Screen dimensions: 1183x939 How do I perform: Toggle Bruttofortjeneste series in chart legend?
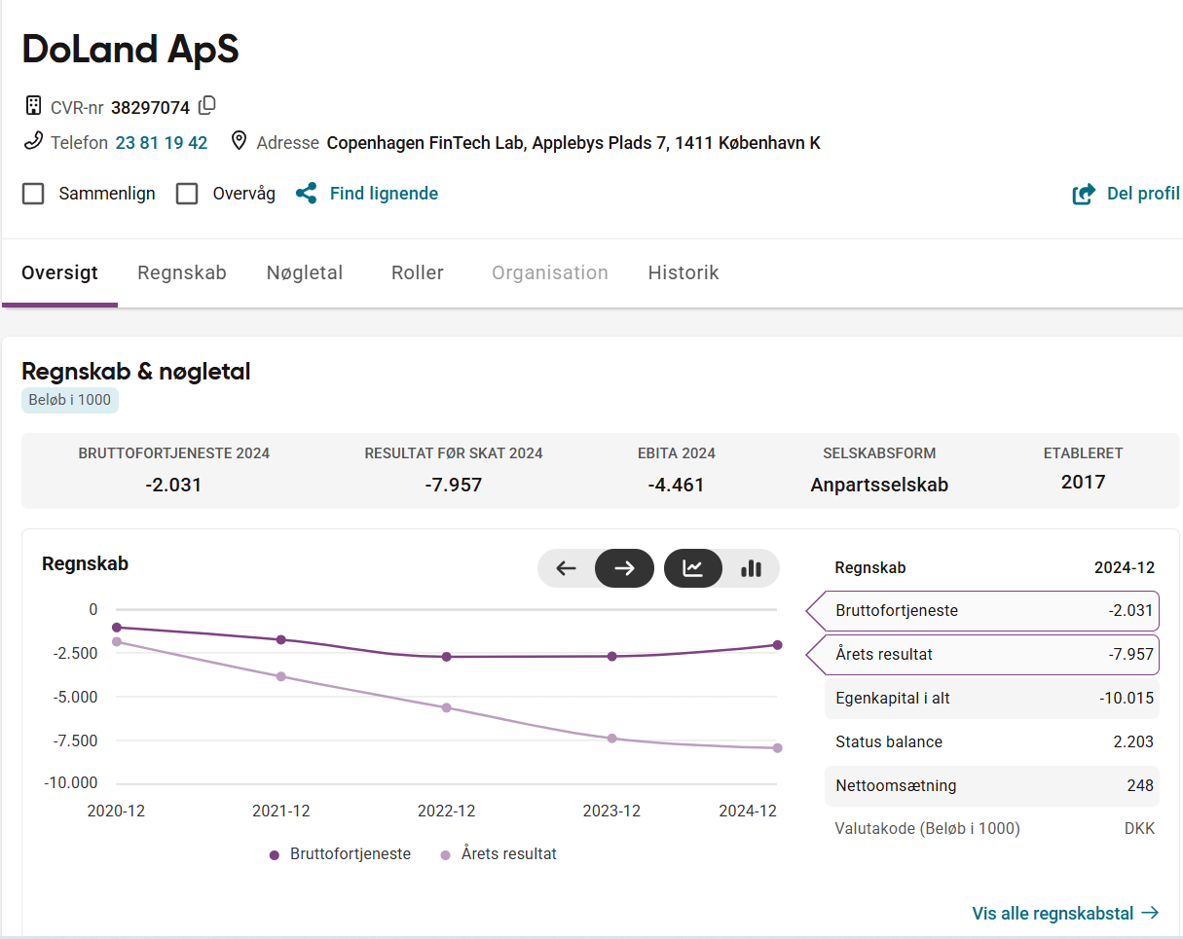(x=340, y=854)
